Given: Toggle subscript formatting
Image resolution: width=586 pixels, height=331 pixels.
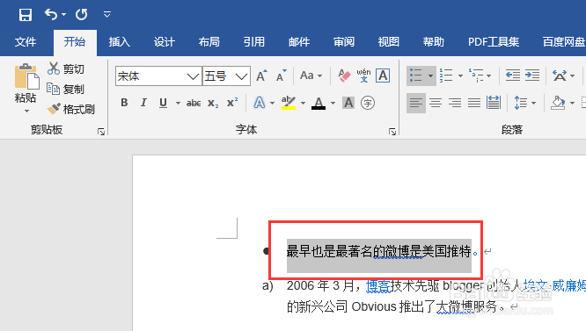Looking at the screenshot, I should pos(213,103).
